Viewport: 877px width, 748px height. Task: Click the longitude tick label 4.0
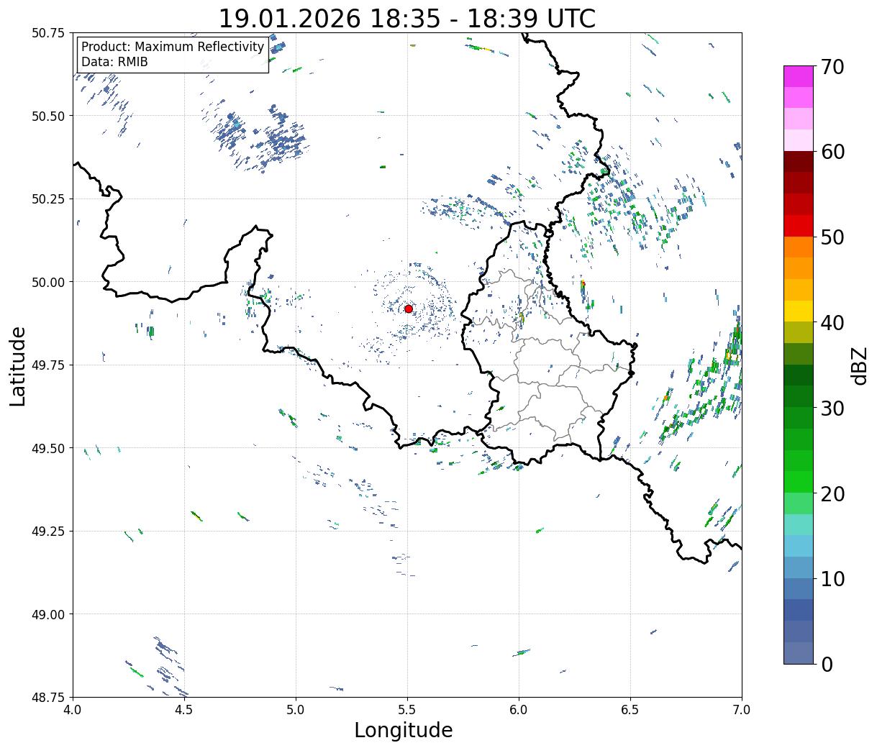coord(73,710)
